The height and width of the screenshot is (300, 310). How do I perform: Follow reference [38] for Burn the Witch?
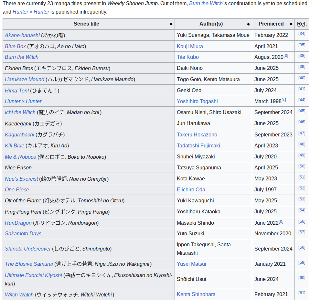302,56
